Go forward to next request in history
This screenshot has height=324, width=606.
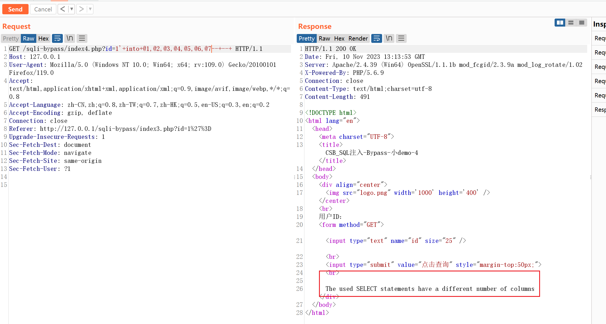(x=81, y=9)
